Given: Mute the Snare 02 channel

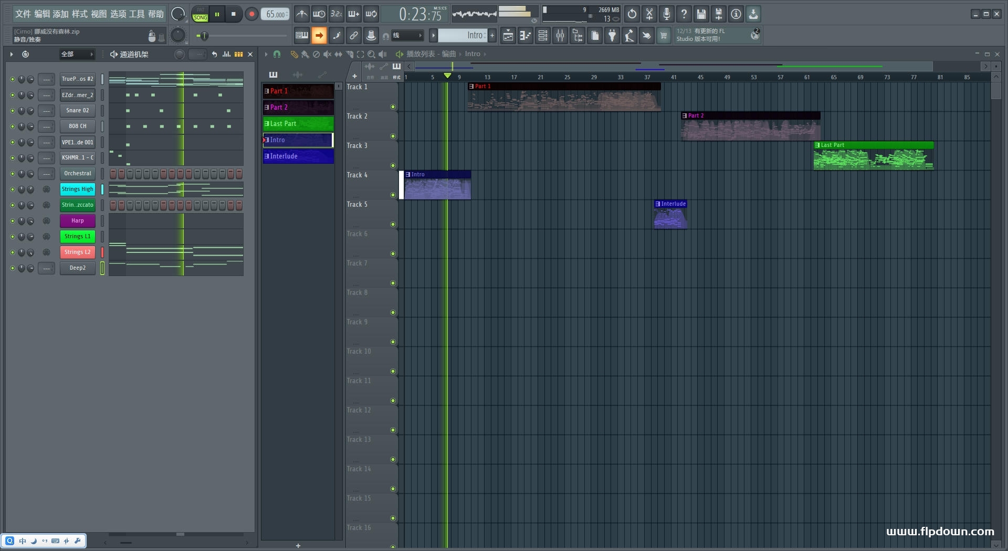Looking at the screenshot, I should click(x=13, y=111).
